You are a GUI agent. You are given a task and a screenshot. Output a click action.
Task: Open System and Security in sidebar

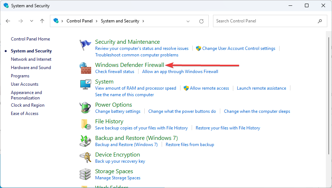pos(31,51)
